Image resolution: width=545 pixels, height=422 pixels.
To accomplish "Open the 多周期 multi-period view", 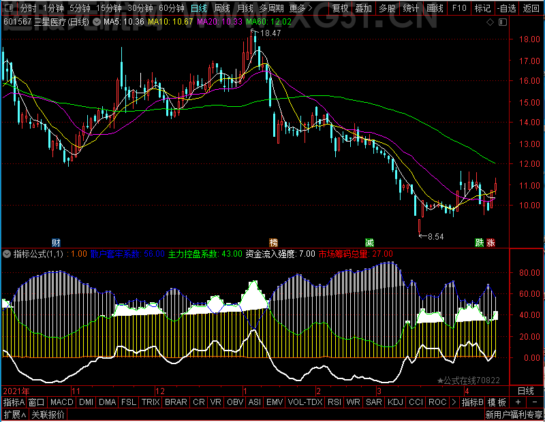I will pyautogui.click(x=271, y=8).
